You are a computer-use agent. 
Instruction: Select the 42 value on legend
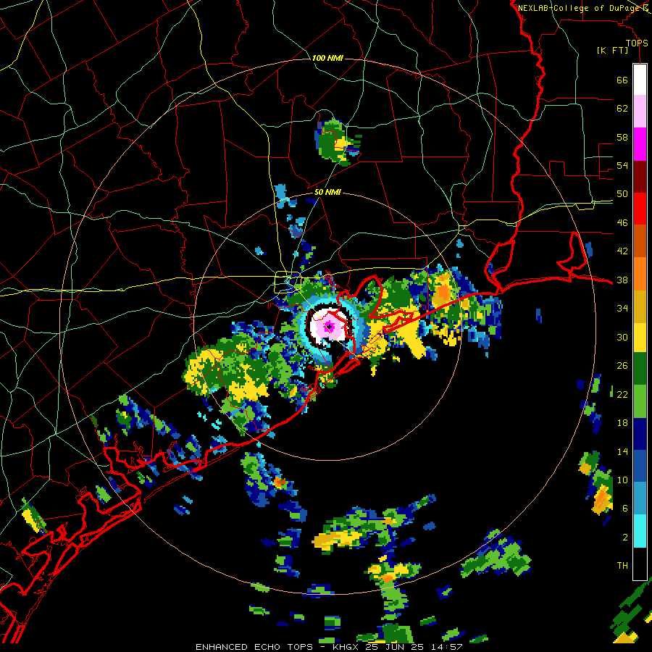[x=622, y=251]
